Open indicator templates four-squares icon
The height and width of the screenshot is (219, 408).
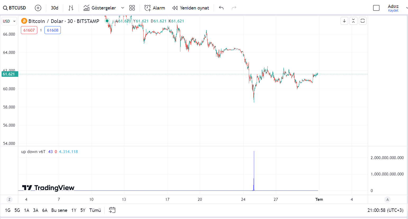[132, 8]
